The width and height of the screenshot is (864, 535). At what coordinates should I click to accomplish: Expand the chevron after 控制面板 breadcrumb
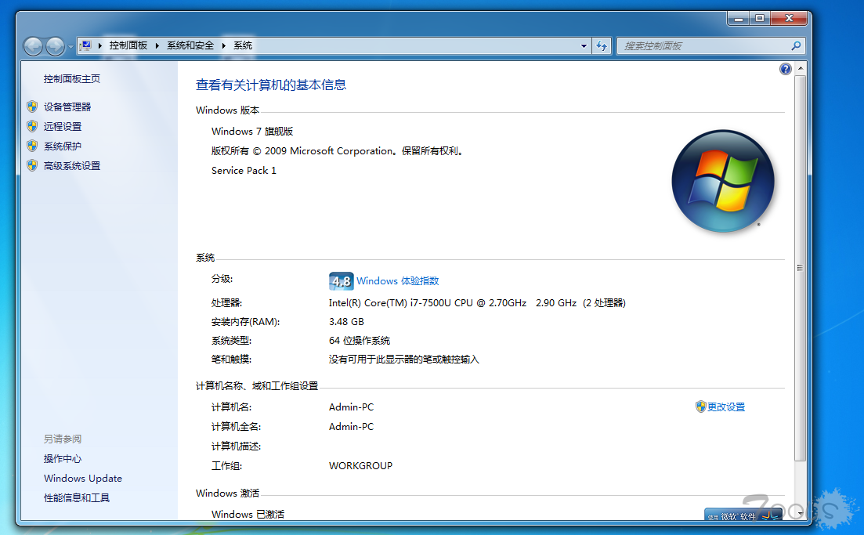157,45
